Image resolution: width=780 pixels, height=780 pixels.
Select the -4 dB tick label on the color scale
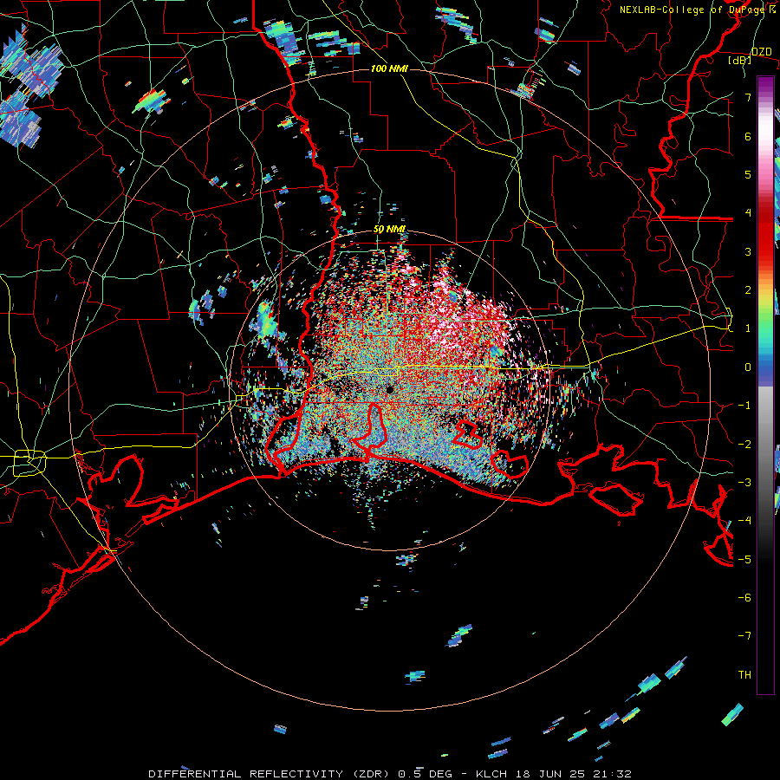pos(744,520)
